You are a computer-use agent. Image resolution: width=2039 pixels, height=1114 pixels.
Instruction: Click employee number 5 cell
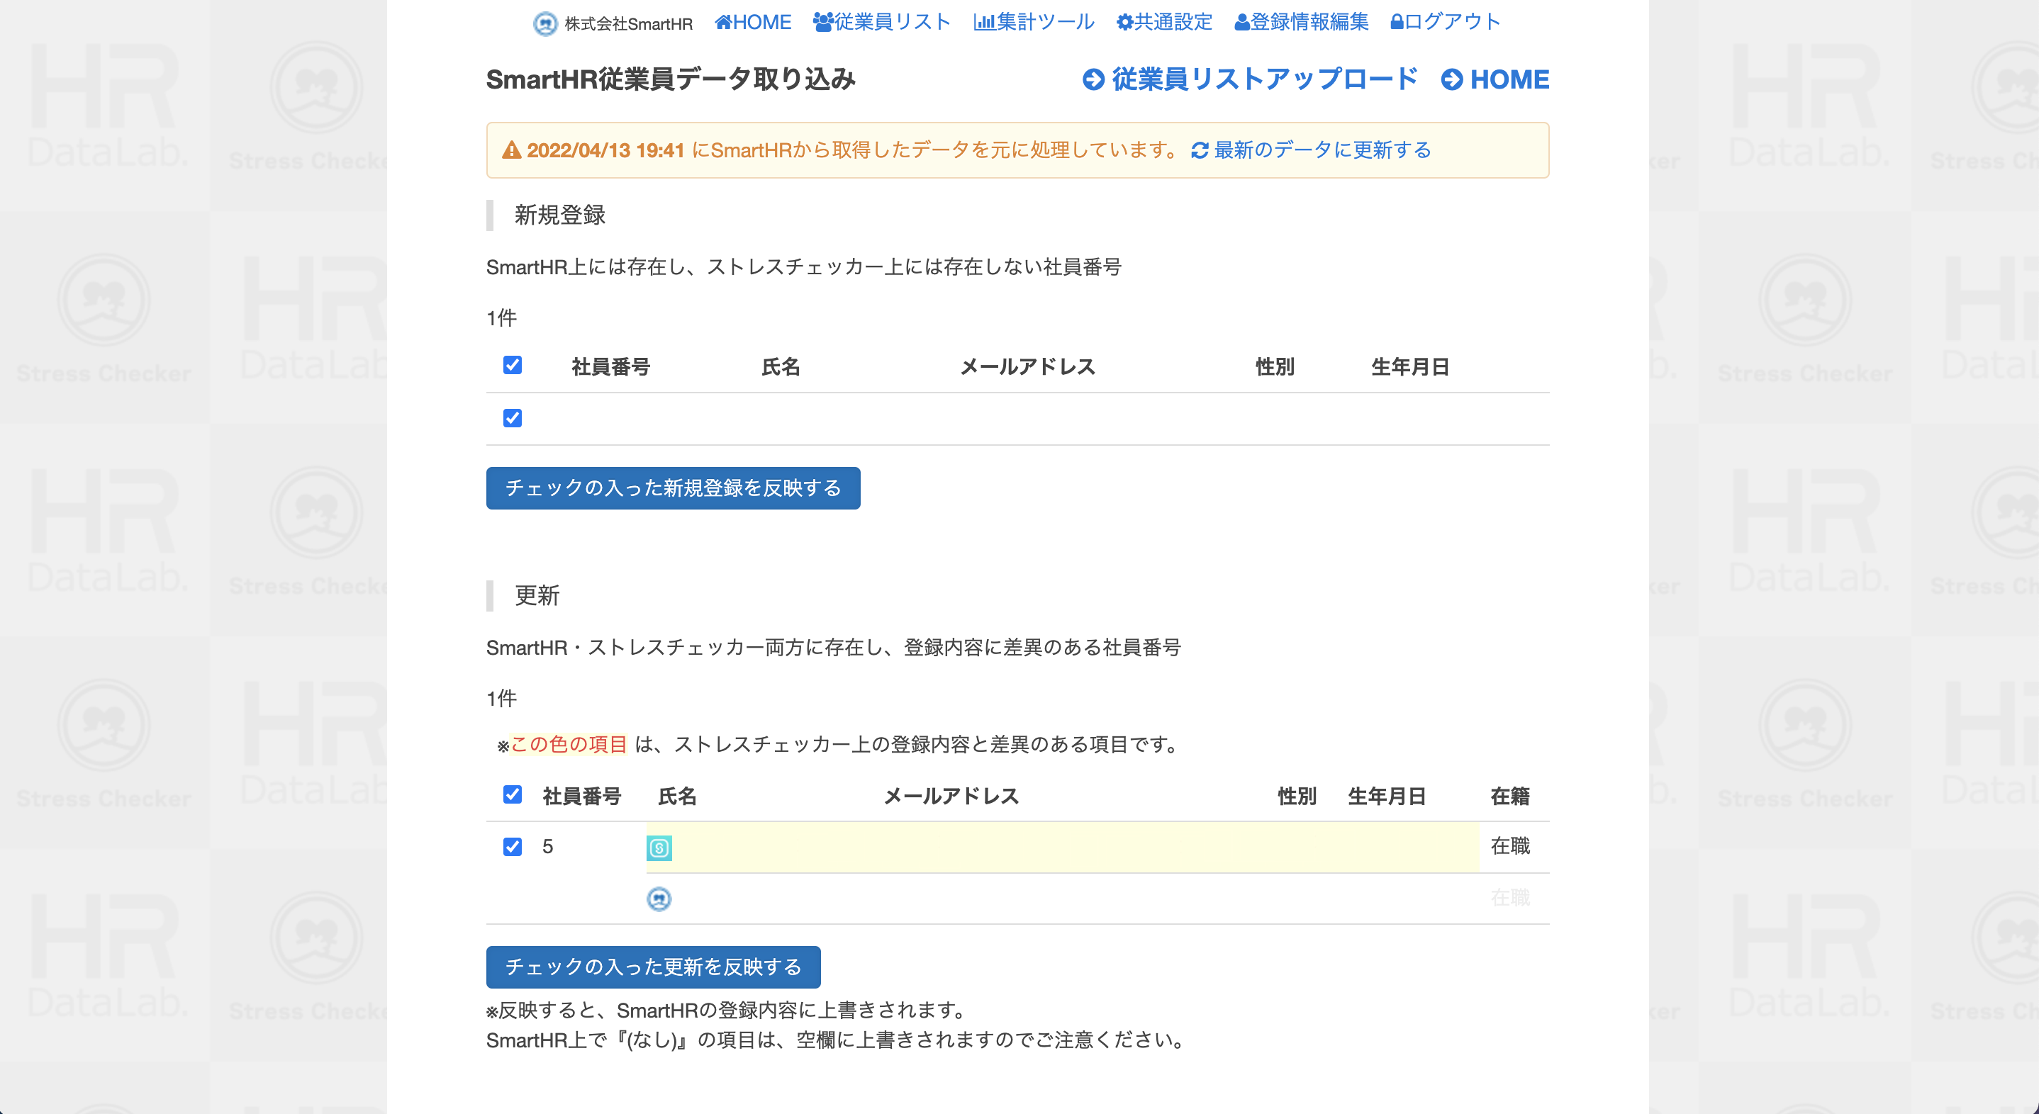(x=548, y=847)
